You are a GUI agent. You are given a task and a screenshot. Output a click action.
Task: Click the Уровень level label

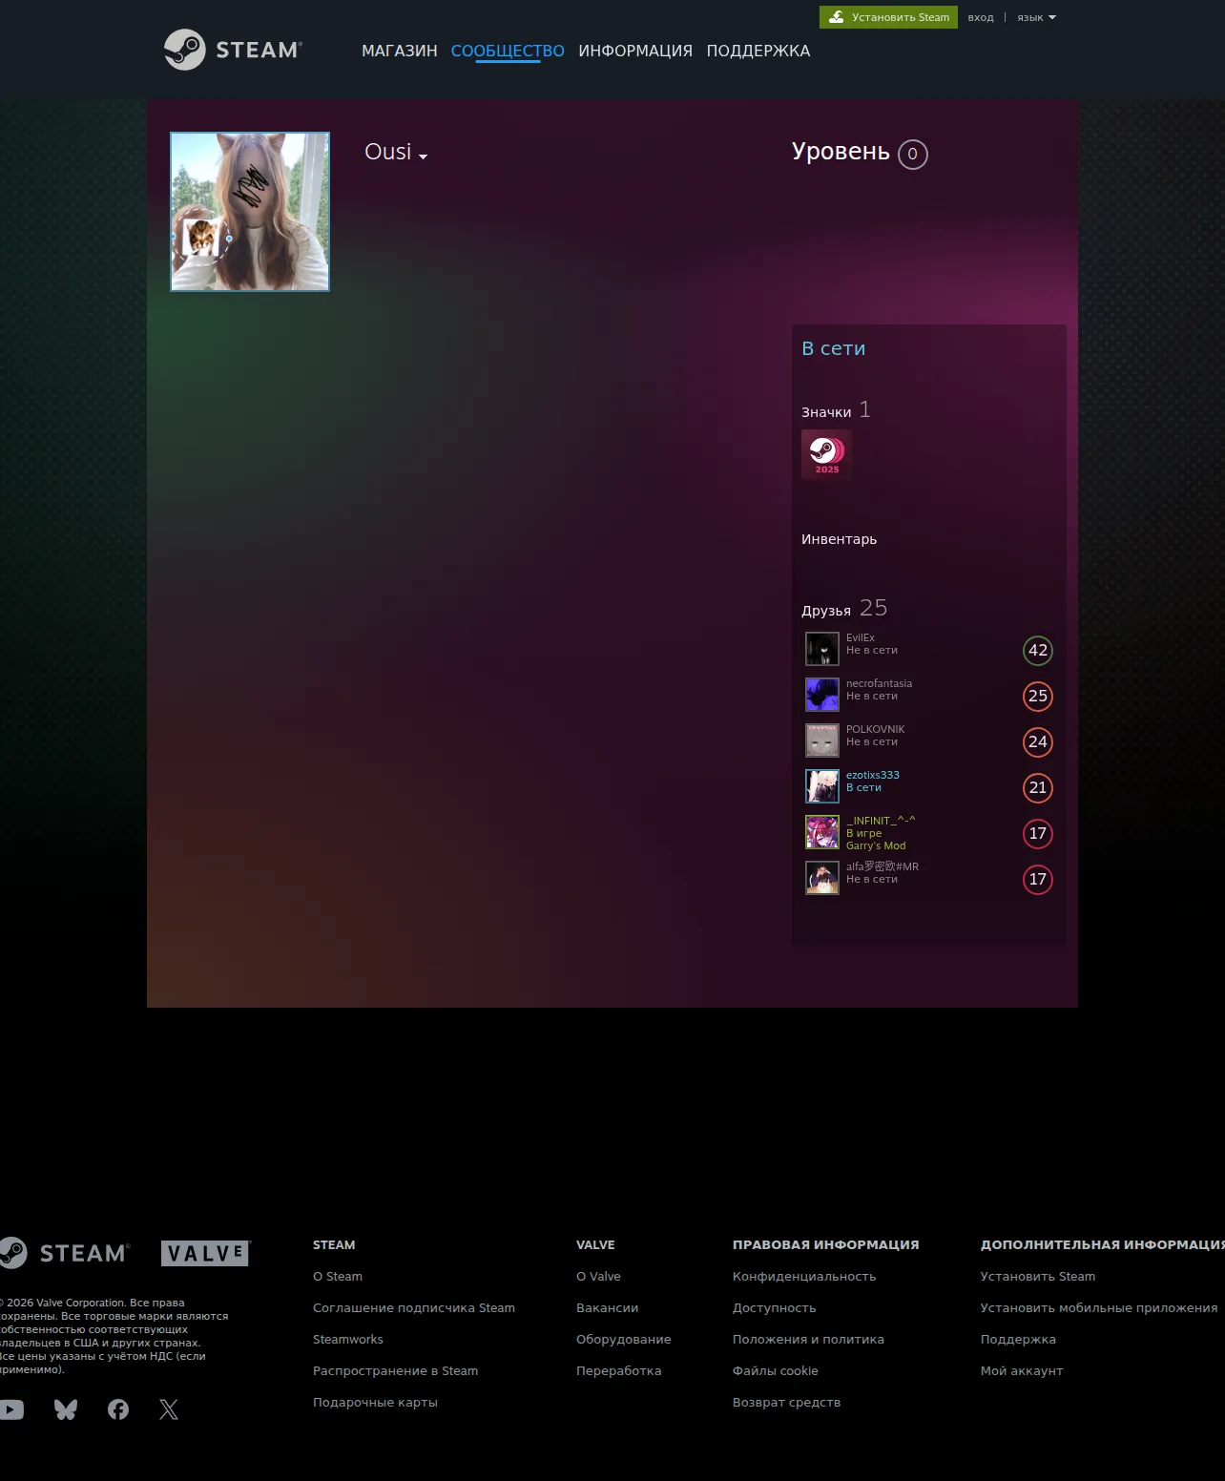click(841, 152)
